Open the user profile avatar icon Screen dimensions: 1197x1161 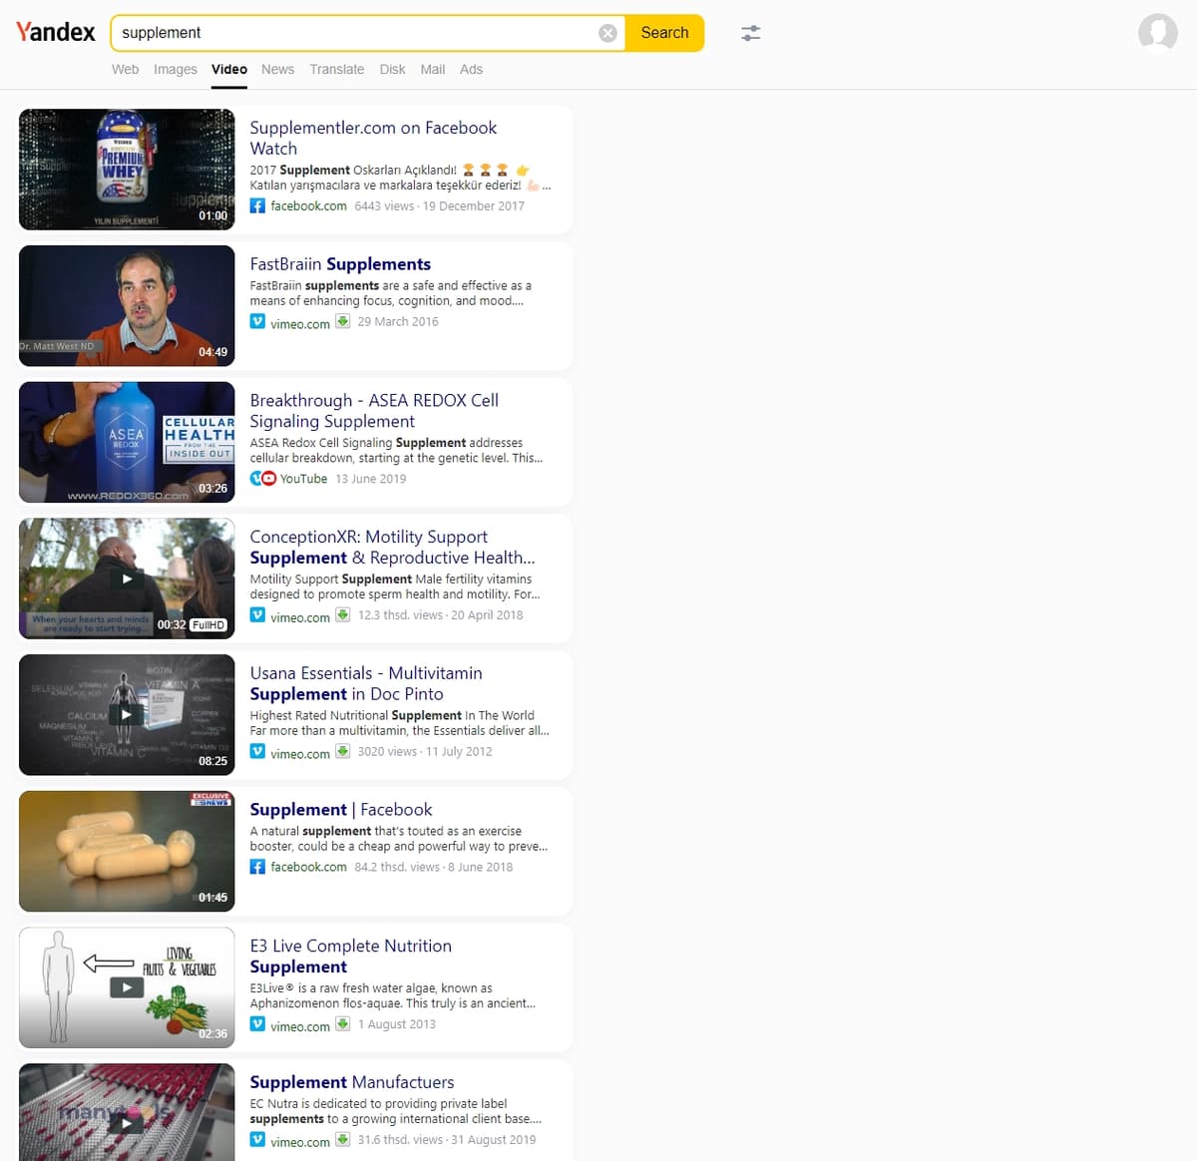click(1158, 33)
